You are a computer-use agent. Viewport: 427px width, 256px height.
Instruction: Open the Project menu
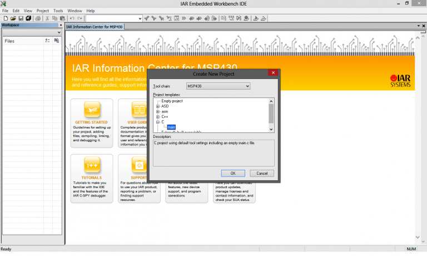click(x=43, y=11)
